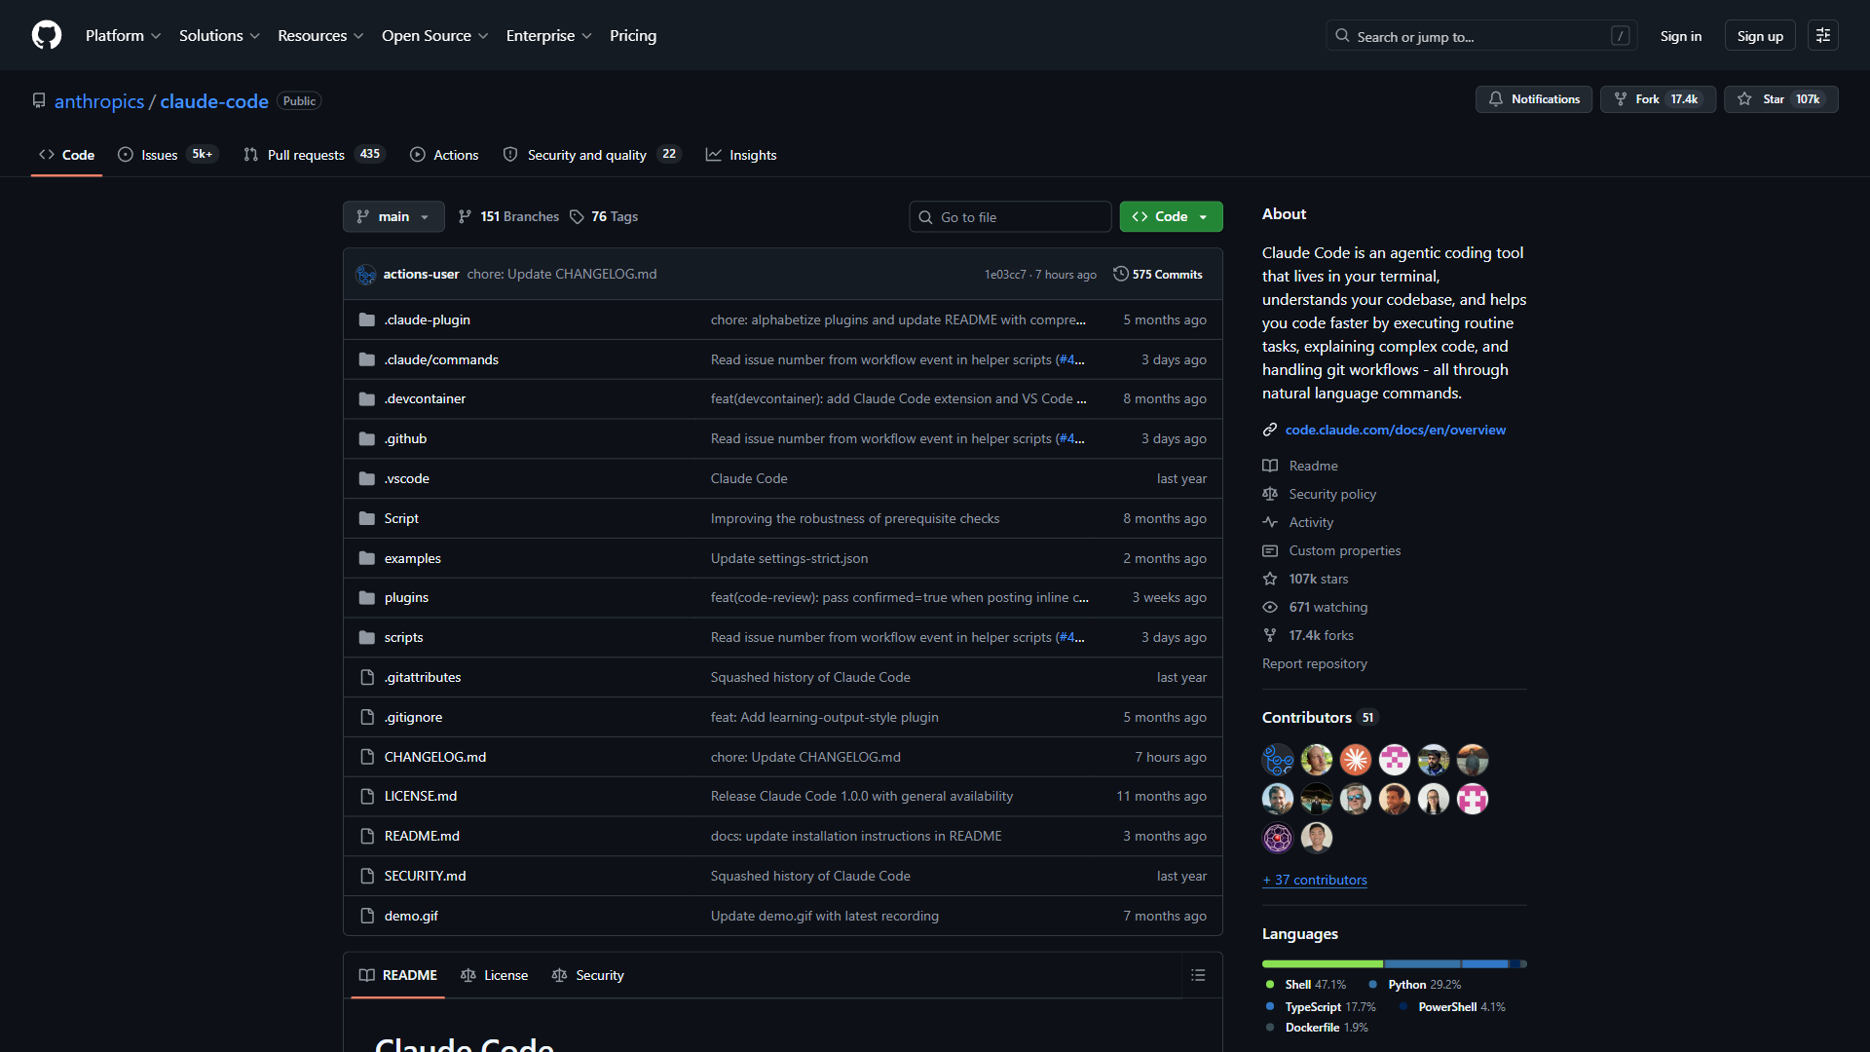Focus the Search or jump to field
The height and width of the screenshot is (1052, 1870).
(x=1481, y=36)
